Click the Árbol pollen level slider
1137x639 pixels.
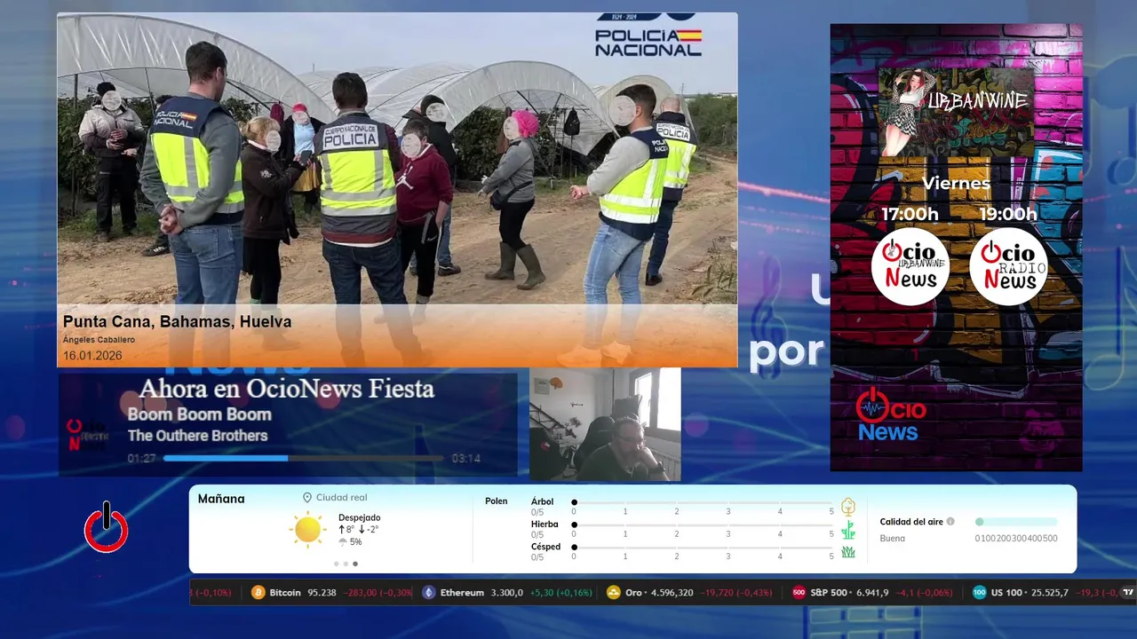coord(704,502)
